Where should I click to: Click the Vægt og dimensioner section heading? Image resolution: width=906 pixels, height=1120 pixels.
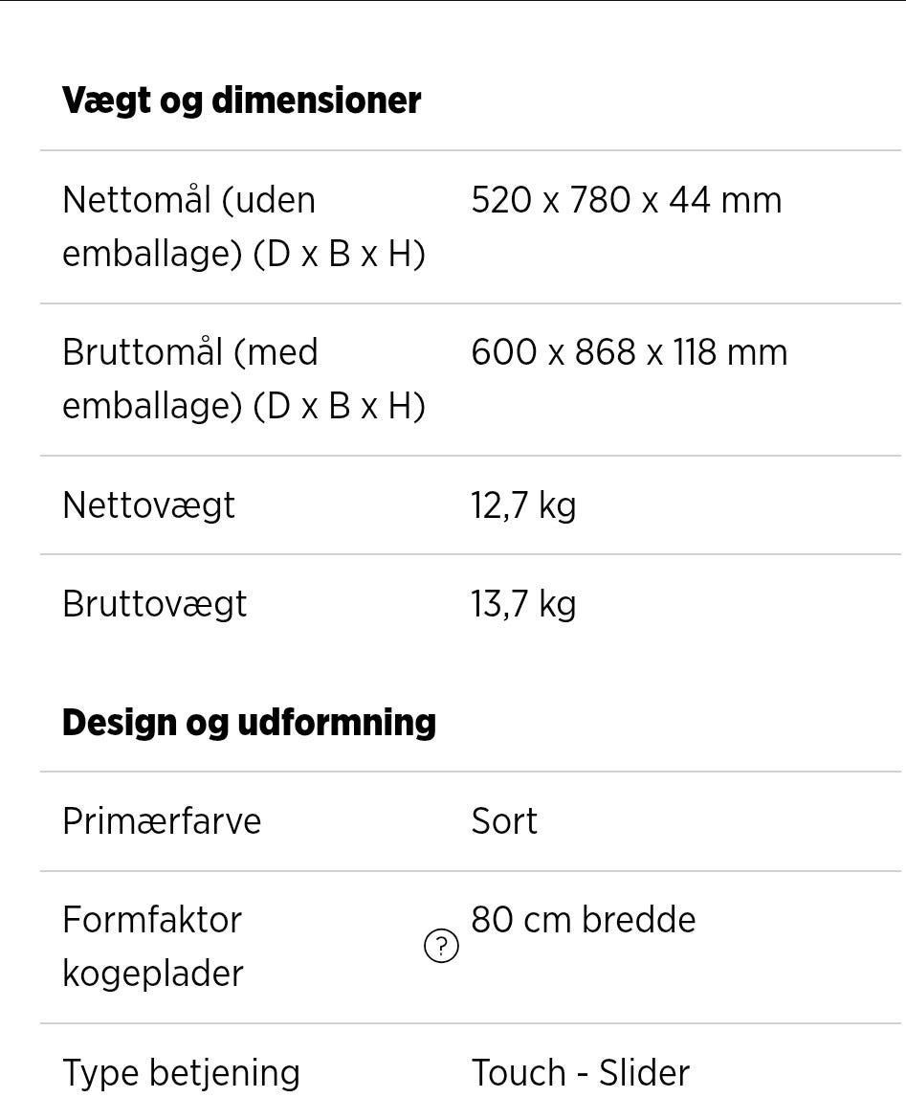[241, 101]
